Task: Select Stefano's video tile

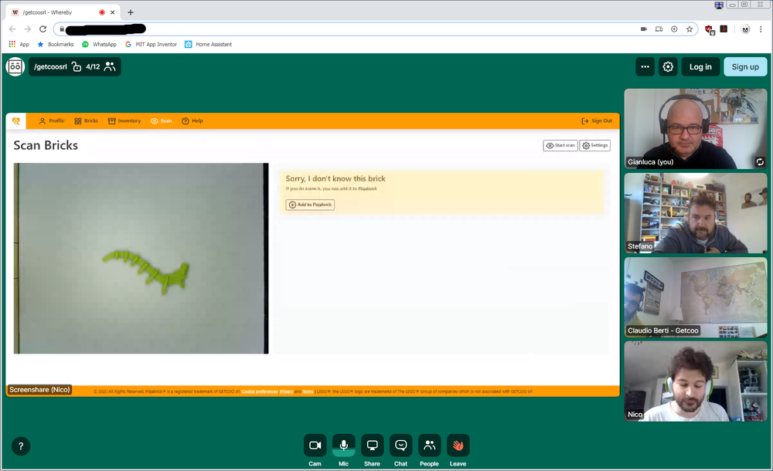Action: 696,213
